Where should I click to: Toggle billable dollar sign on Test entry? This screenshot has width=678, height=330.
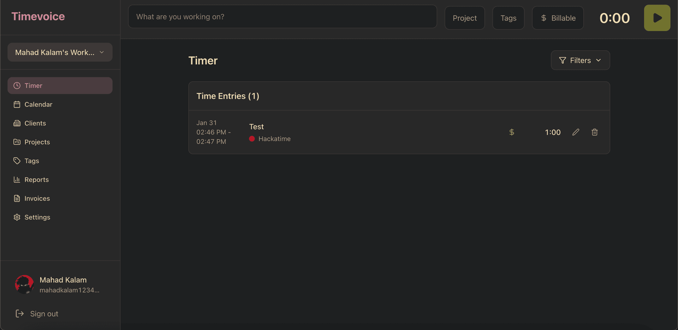pyautogui.click(x=511, y=132)
